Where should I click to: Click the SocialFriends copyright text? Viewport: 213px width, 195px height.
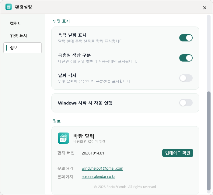point(125,187)
